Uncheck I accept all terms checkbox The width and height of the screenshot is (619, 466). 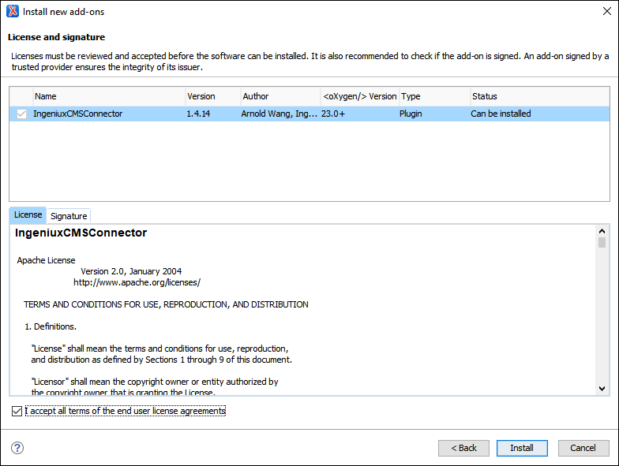click(17, 412)
